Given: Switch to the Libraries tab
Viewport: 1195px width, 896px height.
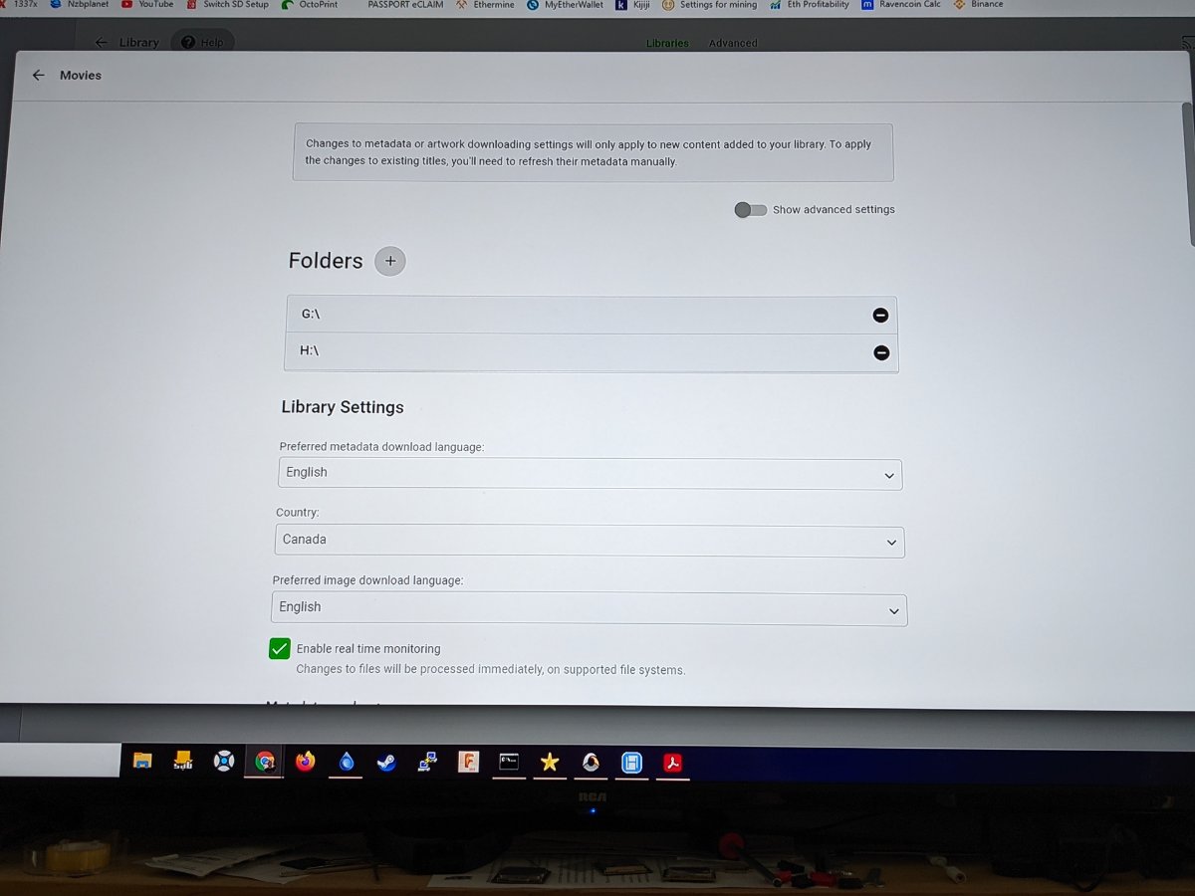Looking at the screenshot, I should click(x=667, y=43).
